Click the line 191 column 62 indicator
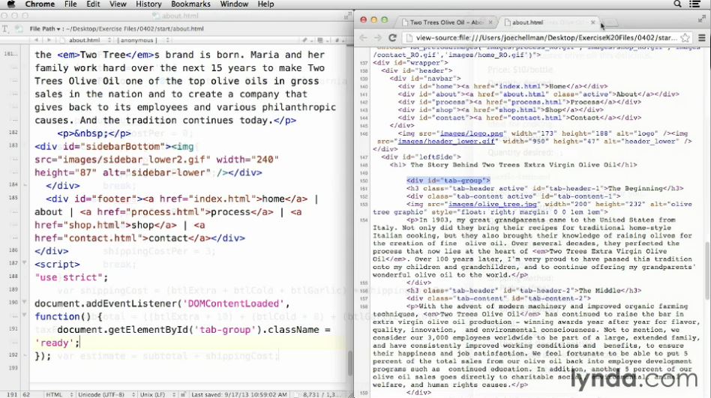The width and height of the screenshot is (711, 398). click(x=18, y=394)
